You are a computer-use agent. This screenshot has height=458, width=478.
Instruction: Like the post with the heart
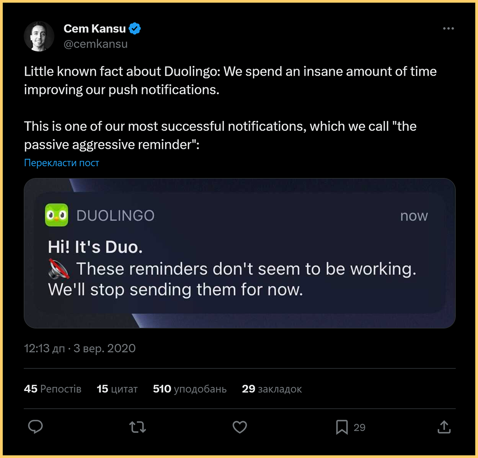[x=239, y=427]
